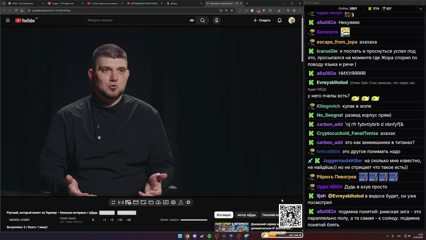This screenshot has height=240, width=426.
Task: Open a new browser tab
Action: (x=247, y=3)
